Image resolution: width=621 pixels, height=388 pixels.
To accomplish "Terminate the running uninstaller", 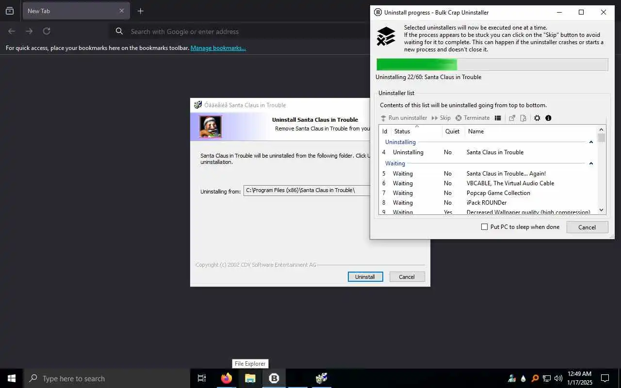I will click(x=473, y=118).
